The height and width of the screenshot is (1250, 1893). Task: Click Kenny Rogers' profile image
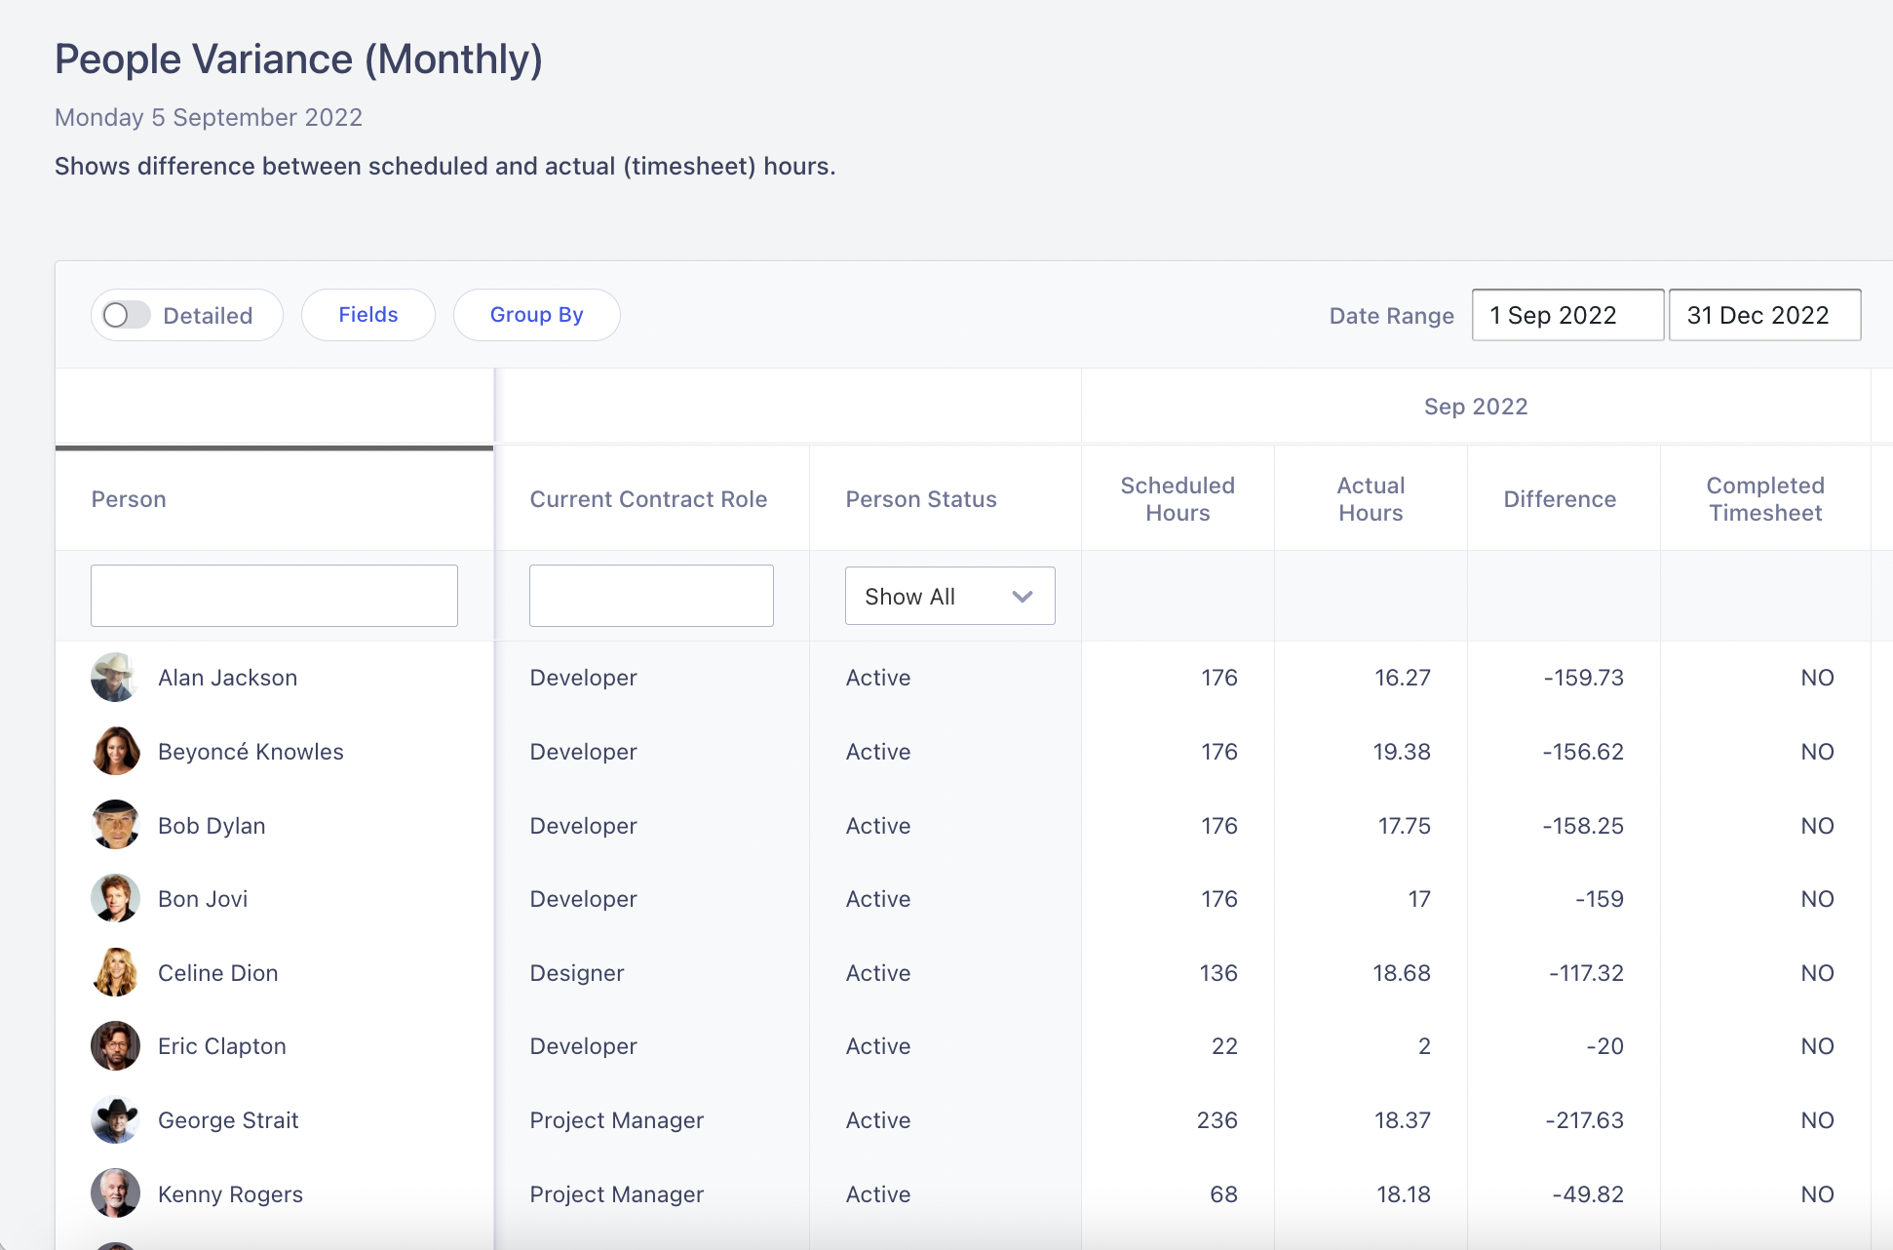[x=114, y=1193]
